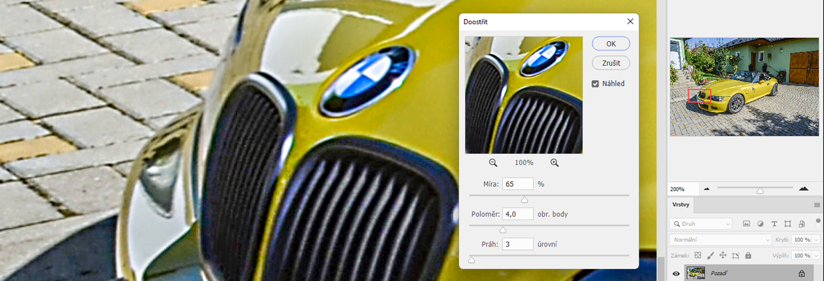Expand the Výplň fill dropdown arrow
The height and width of the screenshot is (281, 824).
817,255
